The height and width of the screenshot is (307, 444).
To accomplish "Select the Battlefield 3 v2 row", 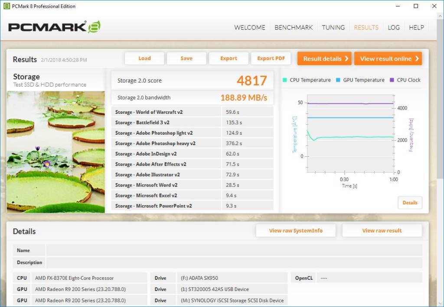I will (x=193, y=123).
